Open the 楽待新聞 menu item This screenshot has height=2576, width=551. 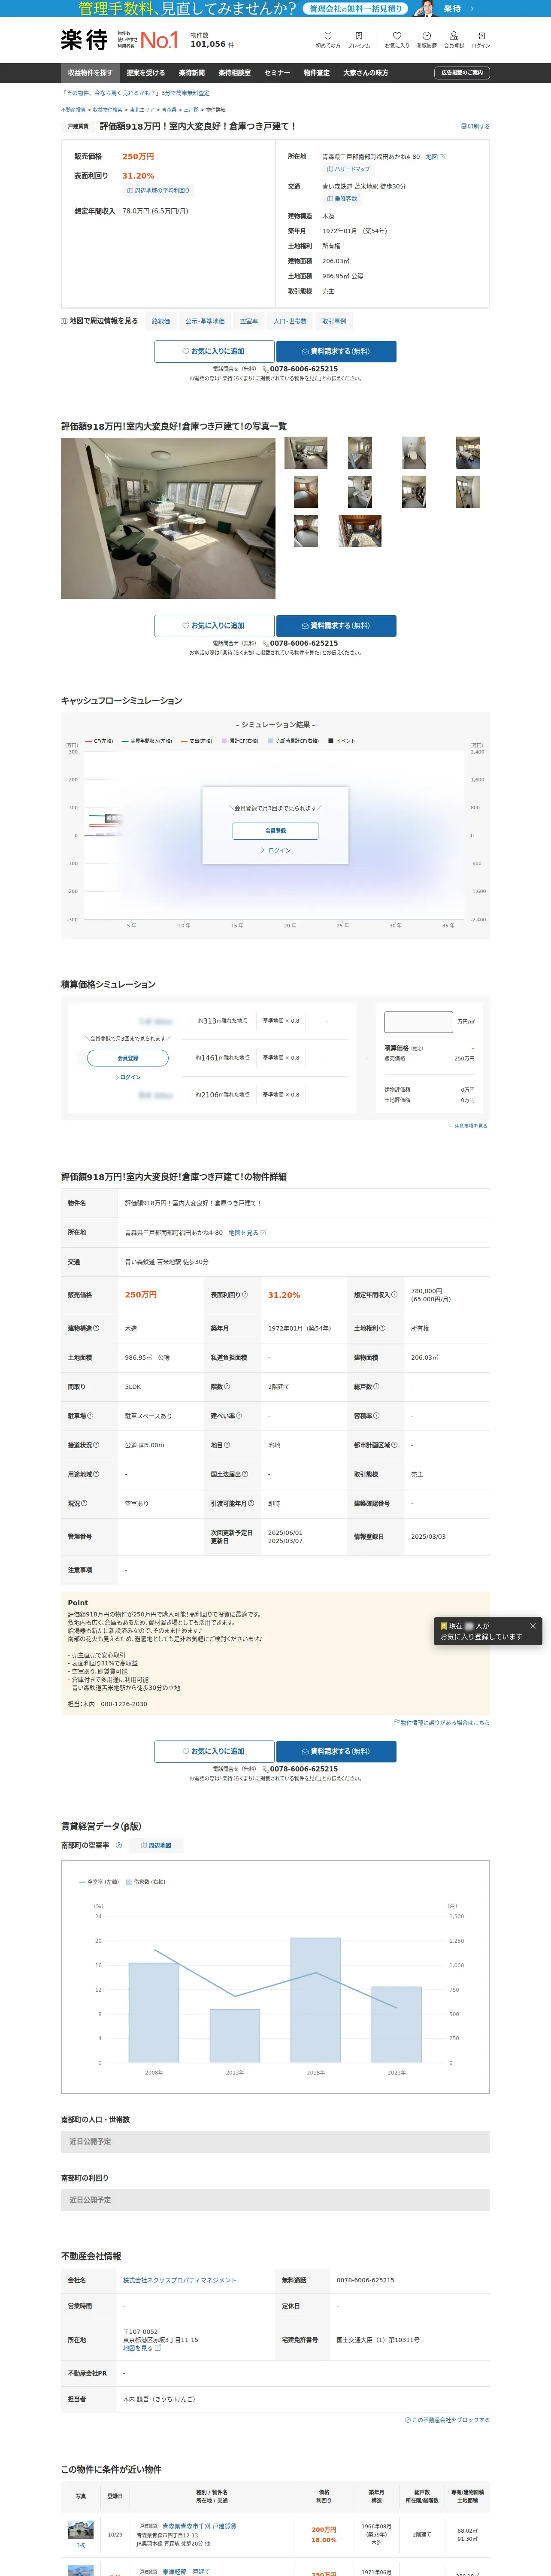(192, 73)
